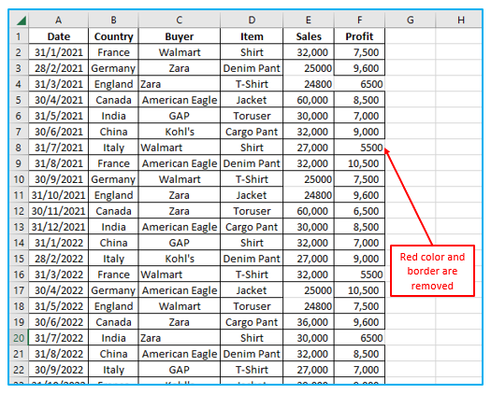Select date cell 28/2/2021
Screen dimensions: 491x394
click(x=59, y=68)
